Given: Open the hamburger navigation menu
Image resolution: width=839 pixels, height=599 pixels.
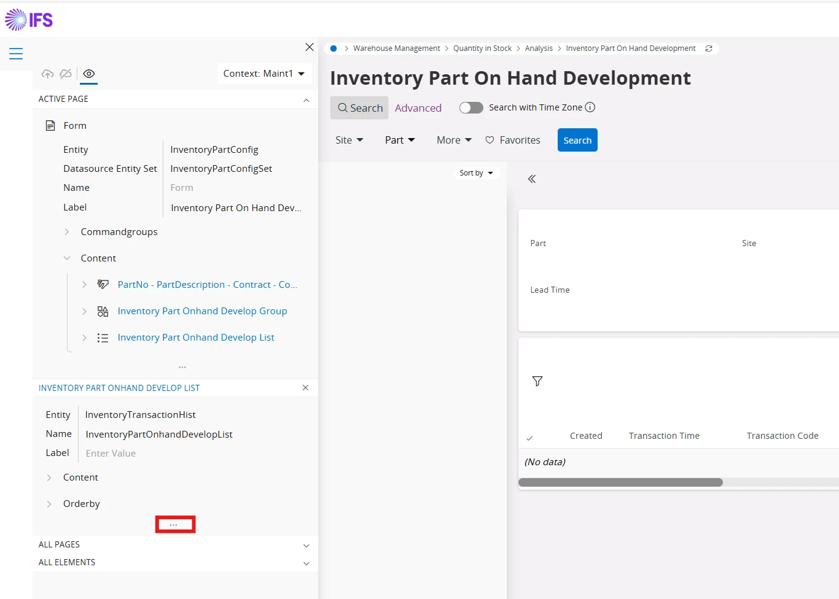Looking at the screenshot, I should click(16, 54).
